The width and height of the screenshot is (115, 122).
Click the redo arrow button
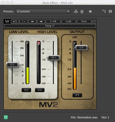click(24, 21)
